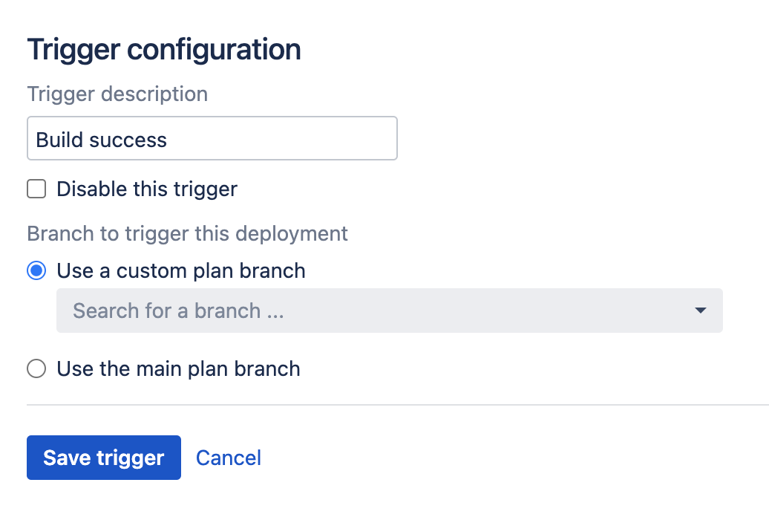The width and height of the screenshot is (769, 520).
Task: Focus the Build success description text box
Action: 212,138
